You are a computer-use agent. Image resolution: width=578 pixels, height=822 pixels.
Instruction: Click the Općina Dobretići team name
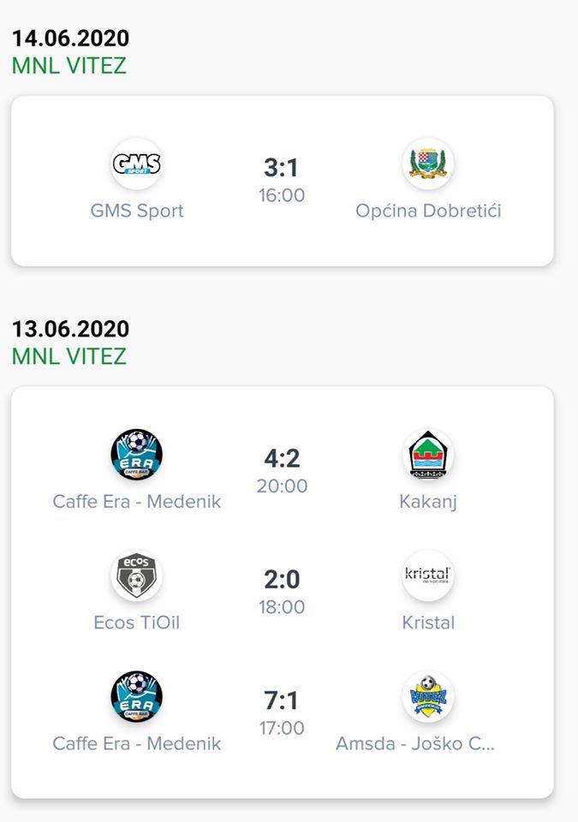point(428,211)
